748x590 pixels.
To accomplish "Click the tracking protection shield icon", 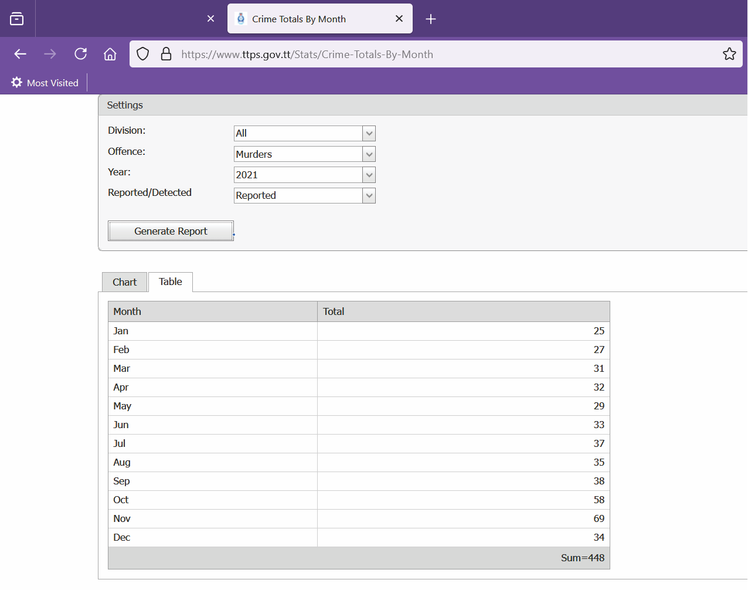I will [x=142, y=54].
